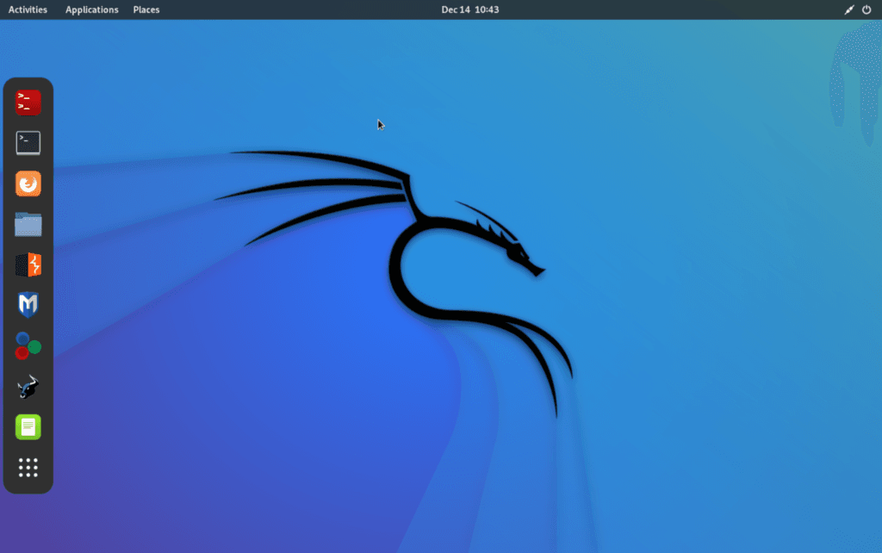The height and width of the screenshot is (553, 882).
Task: Open the green text editor from the dock
Action: [28, 427]
